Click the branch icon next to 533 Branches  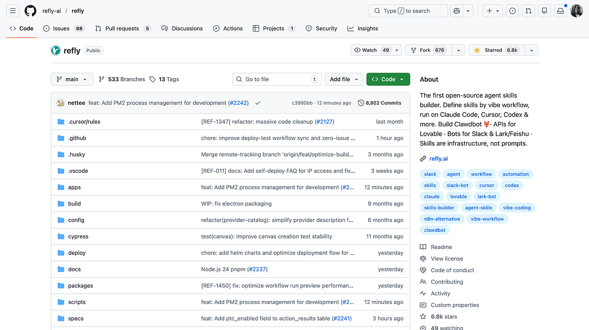click(x=102, y=79)
